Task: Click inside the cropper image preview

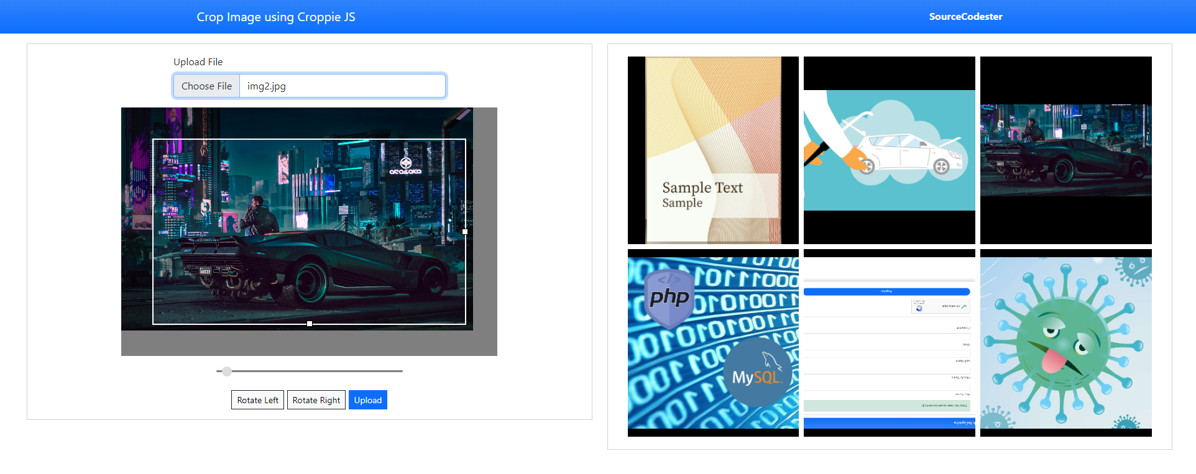Action: coord(309,232)
